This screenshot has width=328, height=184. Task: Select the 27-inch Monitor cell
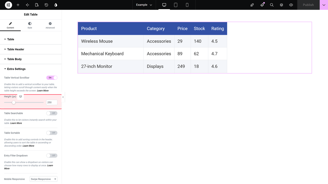tap(111, 66)
